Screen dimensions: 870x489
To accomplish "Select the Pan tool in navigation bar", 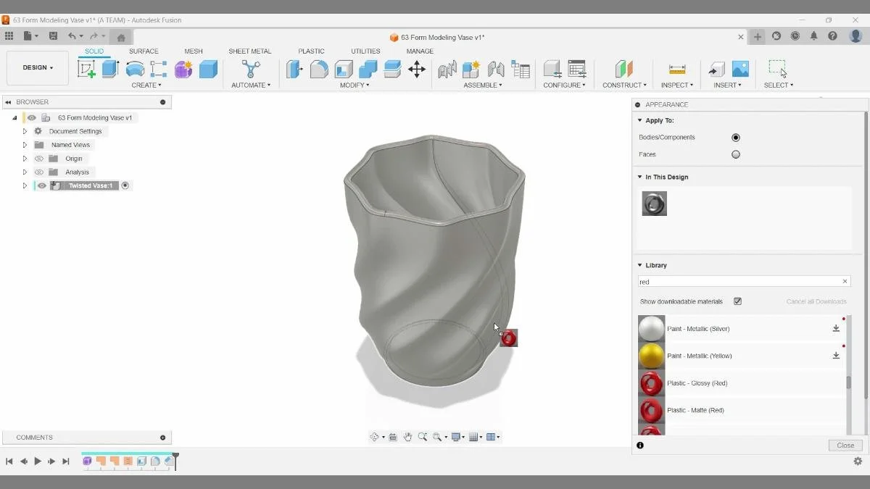I will point(407,437).
